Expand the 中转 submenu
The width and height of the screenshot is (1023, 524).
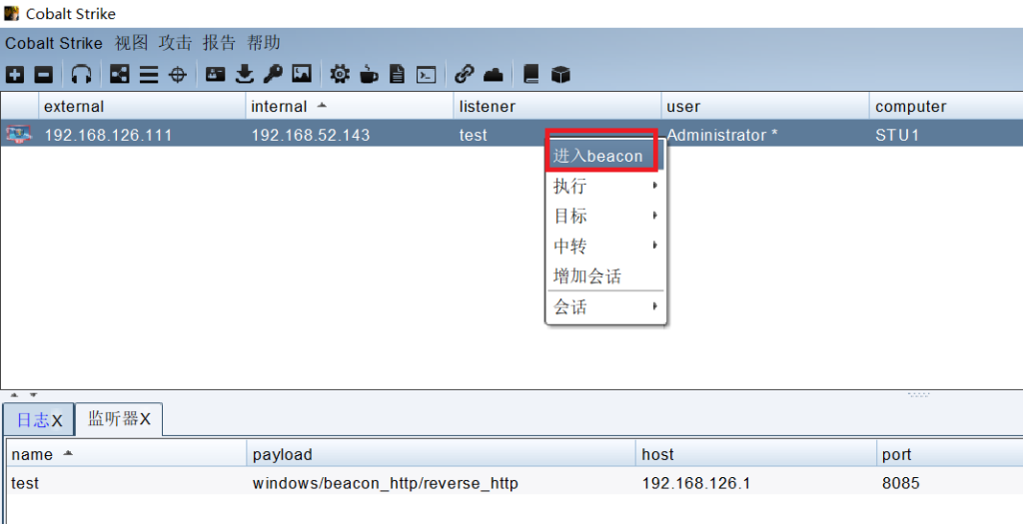tap(604, 246)
